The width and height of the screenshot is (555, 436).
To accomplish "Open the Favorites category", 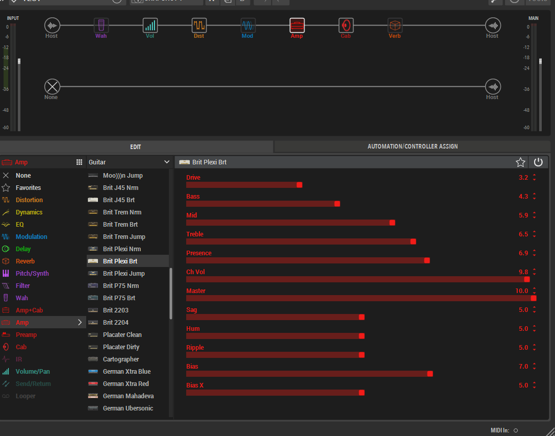I will pos(43,188).
